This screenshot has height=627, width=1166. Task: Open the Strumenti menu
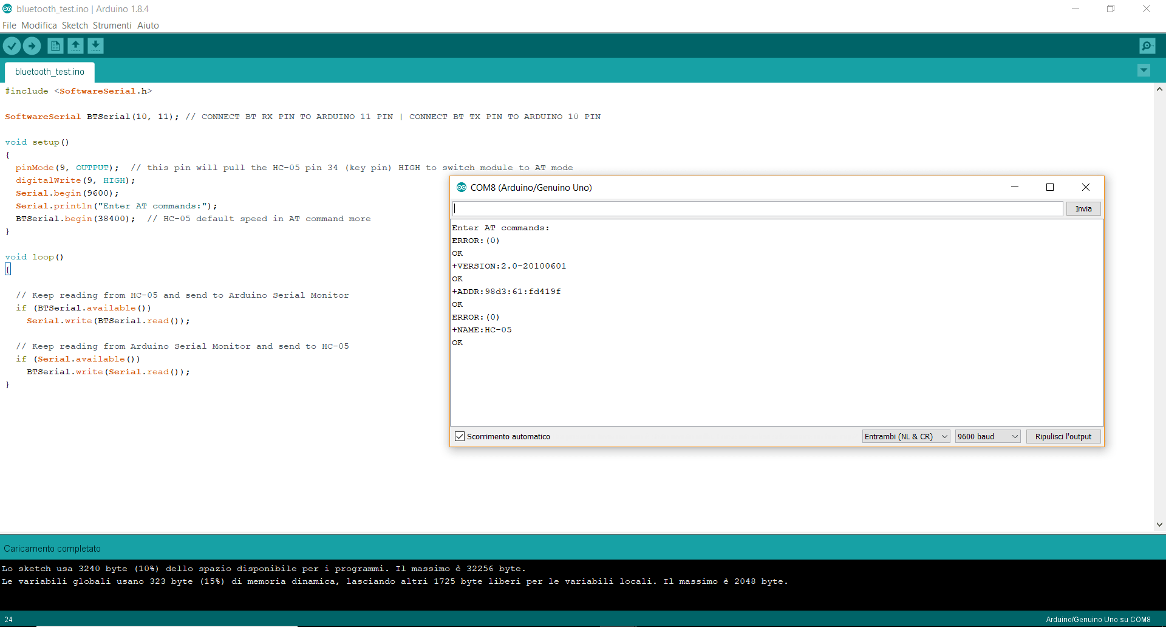click(112, 26)
